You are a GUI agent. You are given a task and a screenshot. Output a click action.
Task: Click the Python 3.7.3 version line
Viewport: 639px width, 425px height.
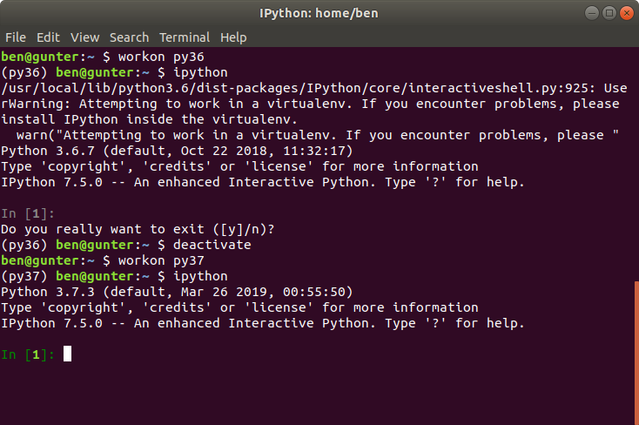[x=177, y=292]
